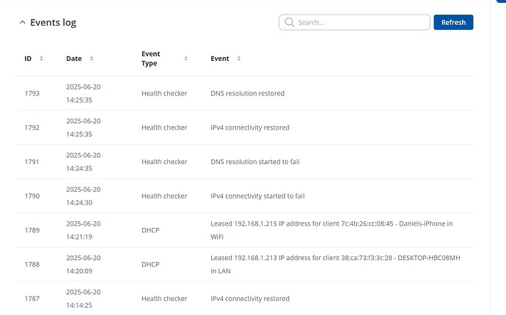
Task: Click the ID column header label
Action: 28,59
